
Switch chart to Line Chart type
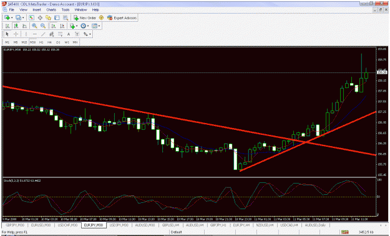pyautogui.click(x=24, y=26)
